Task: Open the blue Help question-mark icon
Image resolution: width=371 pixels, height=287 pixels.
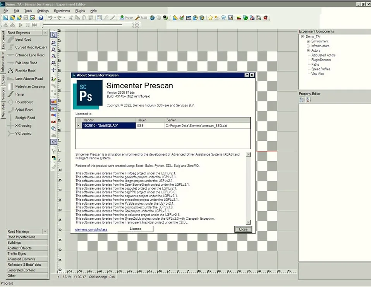Action: (41, 18)
